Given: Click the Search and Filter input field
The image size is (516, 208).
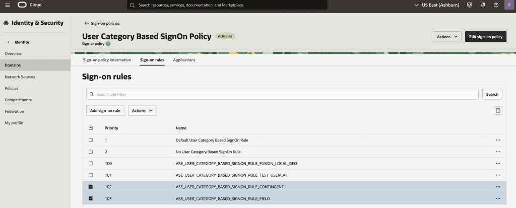Looking at the screenshot, I should click(x=282, y=94).
